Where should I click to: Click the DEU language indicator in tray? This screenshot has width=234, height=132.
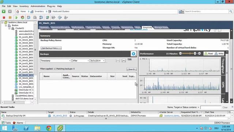(x=216, y=128)
